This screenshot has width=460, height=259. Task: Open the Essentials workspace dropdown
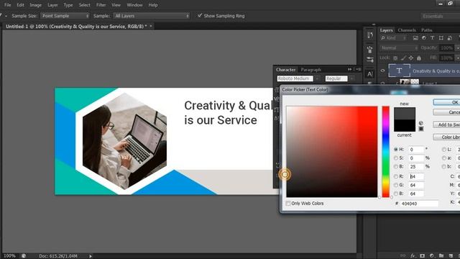pos(440,16)
